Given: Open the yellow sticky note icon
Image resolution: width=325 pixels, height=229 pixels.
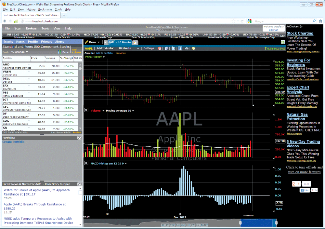Looking at the screenshot, I should point(194,48).
